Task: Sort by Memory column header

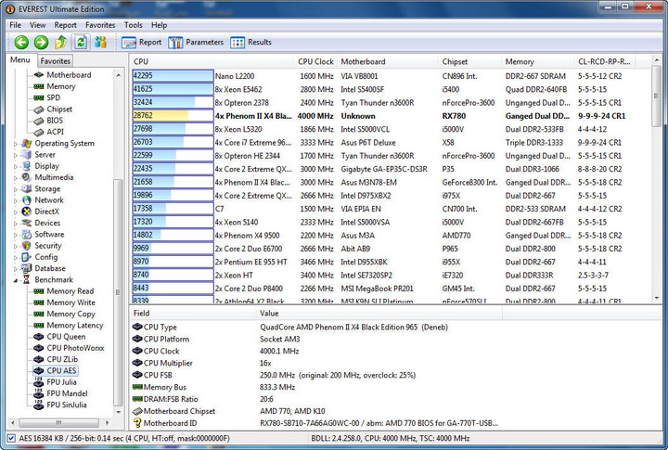Action: pos(538,62)
